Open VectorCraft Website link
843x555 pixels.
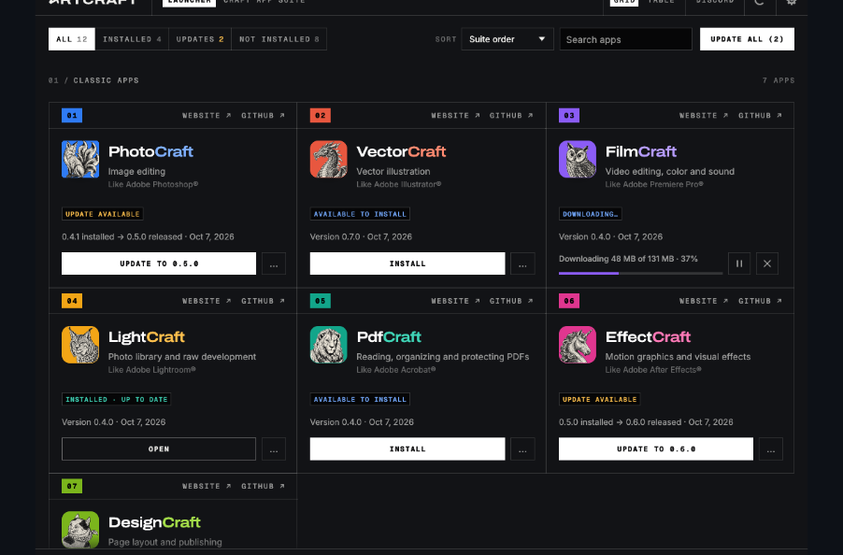point(455,116)
